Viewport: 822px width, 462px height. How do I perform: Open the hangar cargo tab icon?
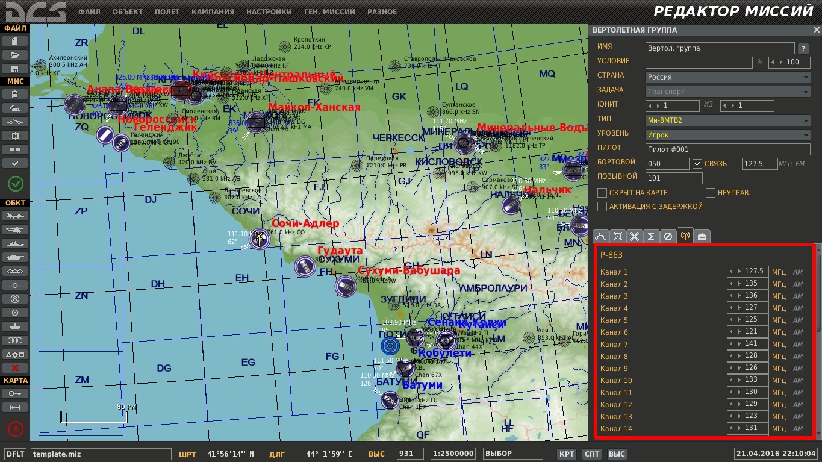coord(702,236)
